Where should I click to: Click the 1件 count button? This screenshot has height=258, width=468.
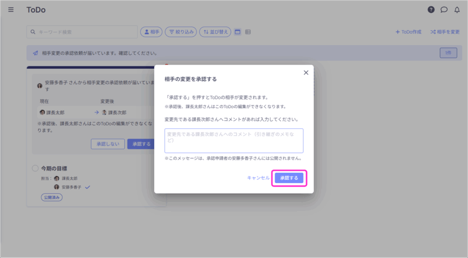coord(448,53)
